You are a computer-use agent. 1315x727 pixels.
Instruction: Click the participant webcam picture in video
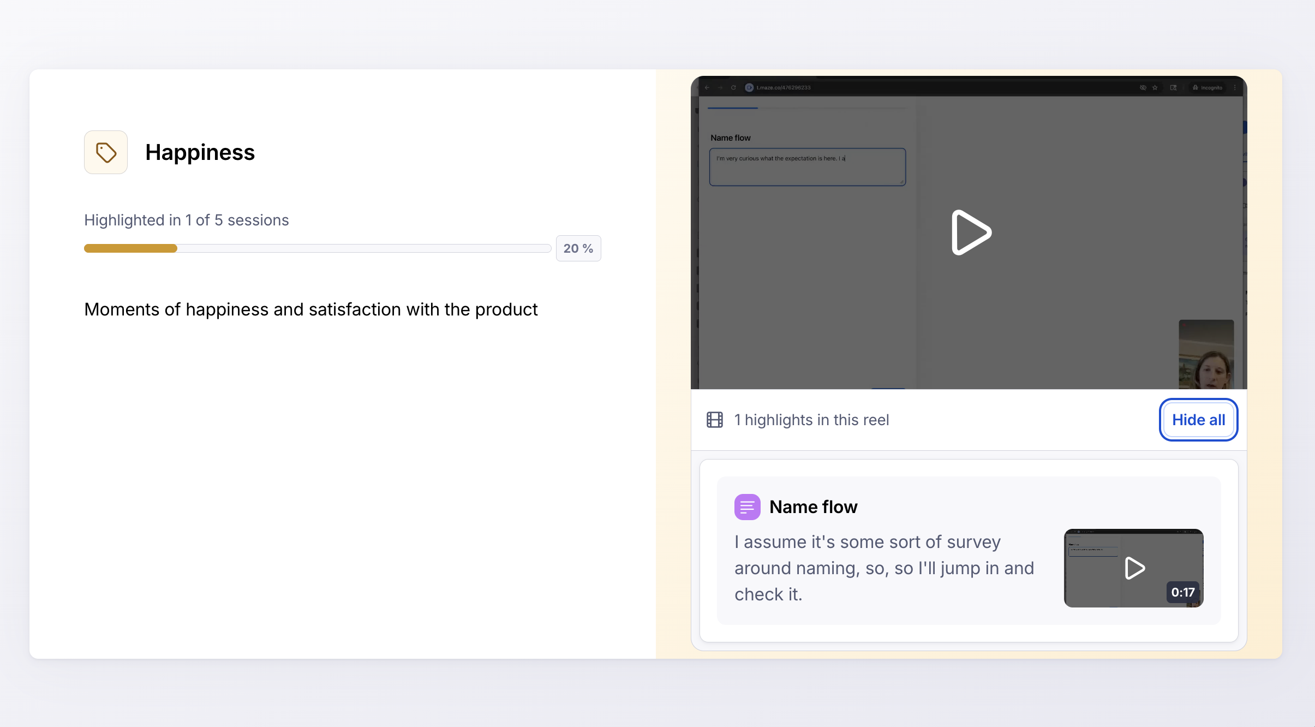[1206, 355]
